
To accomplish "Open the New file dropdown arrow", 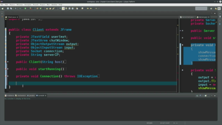I will click(5, 8).
